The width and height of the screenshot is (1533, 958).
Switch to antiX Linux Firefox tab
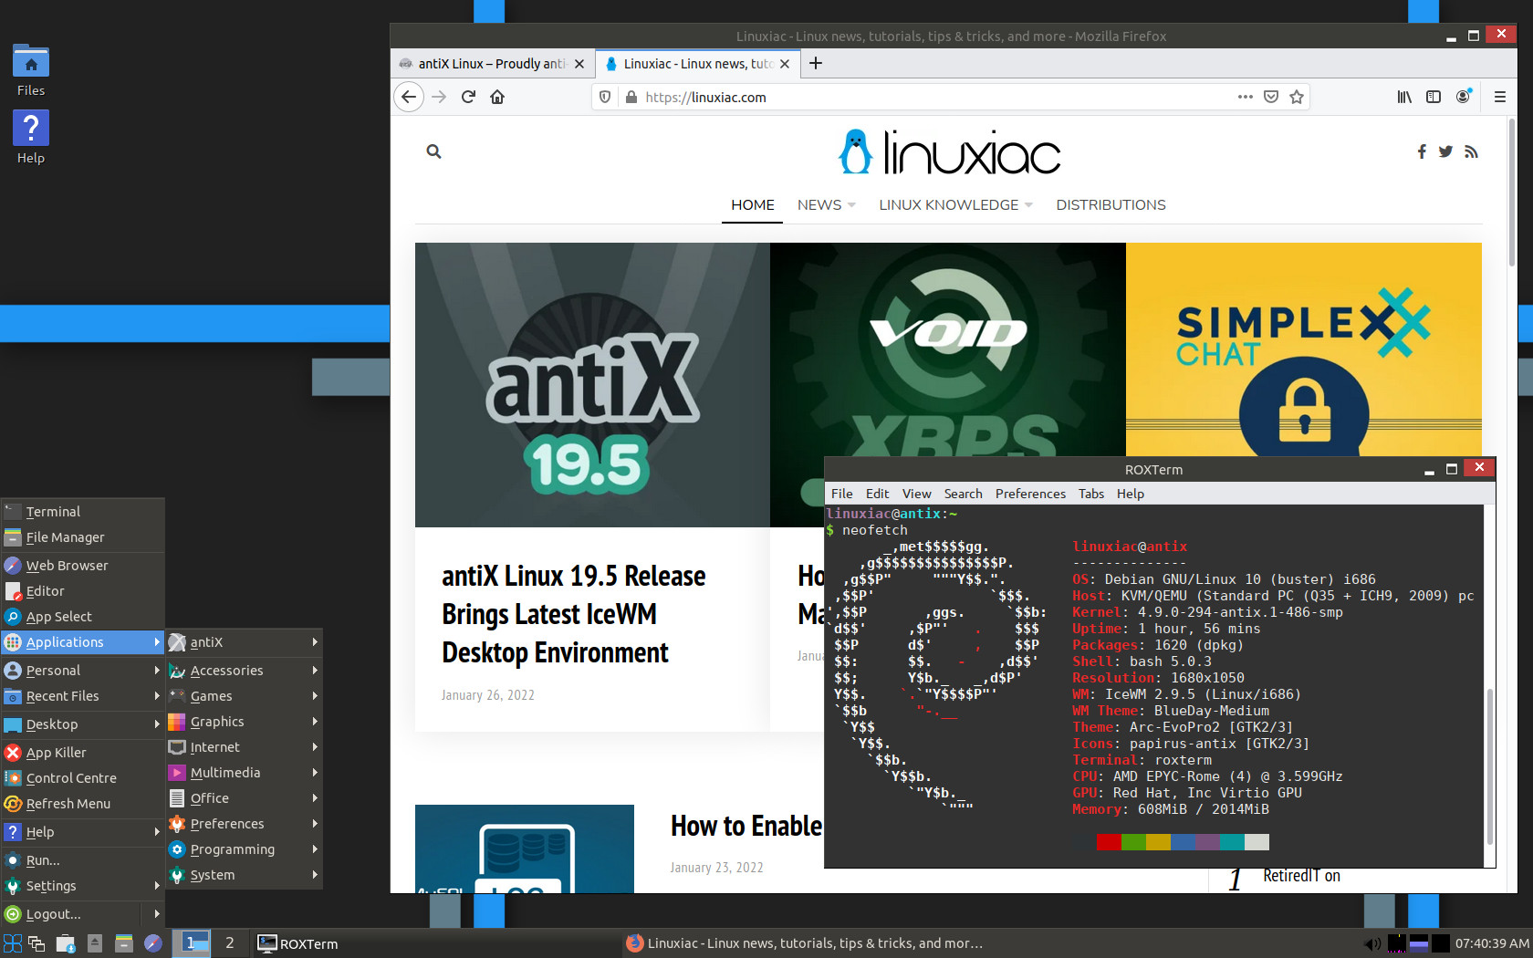[x=492, y=64]
